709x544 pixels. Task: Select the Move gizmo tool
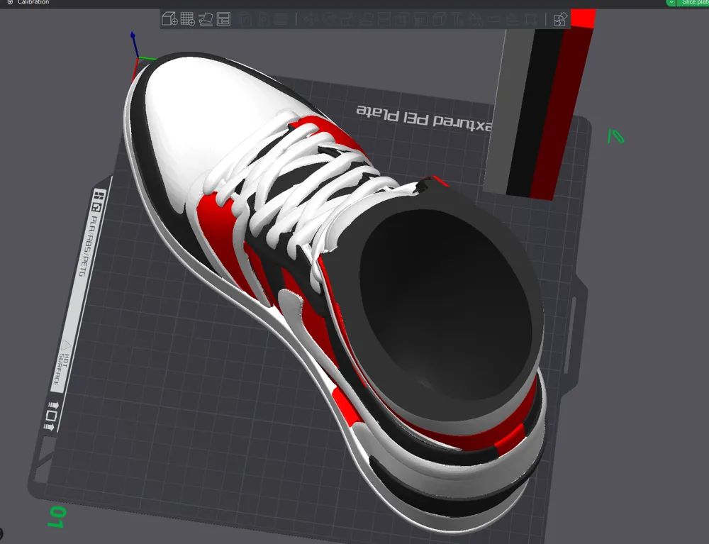pyautogui.click(x=311, y=19)
